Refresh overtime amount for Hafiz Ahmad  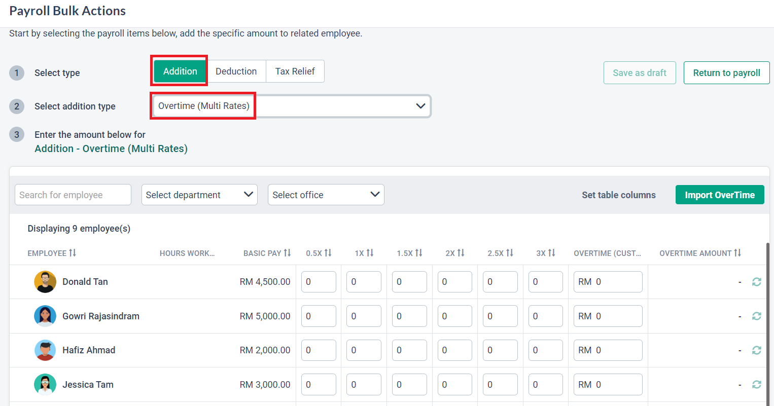click(x=757, y=350)
